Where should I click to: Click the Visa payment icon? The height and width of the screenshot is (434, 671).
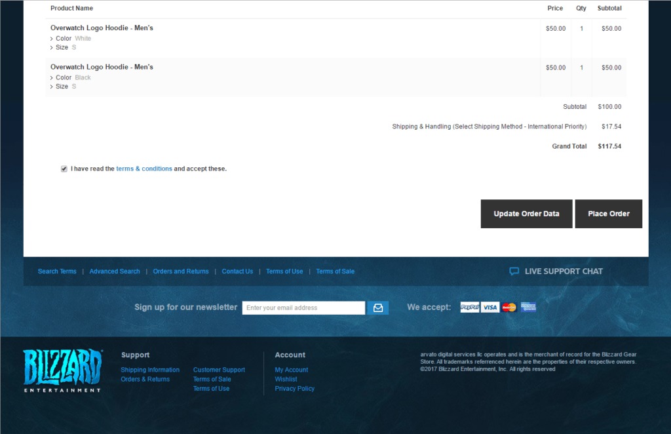pos(490,307)
